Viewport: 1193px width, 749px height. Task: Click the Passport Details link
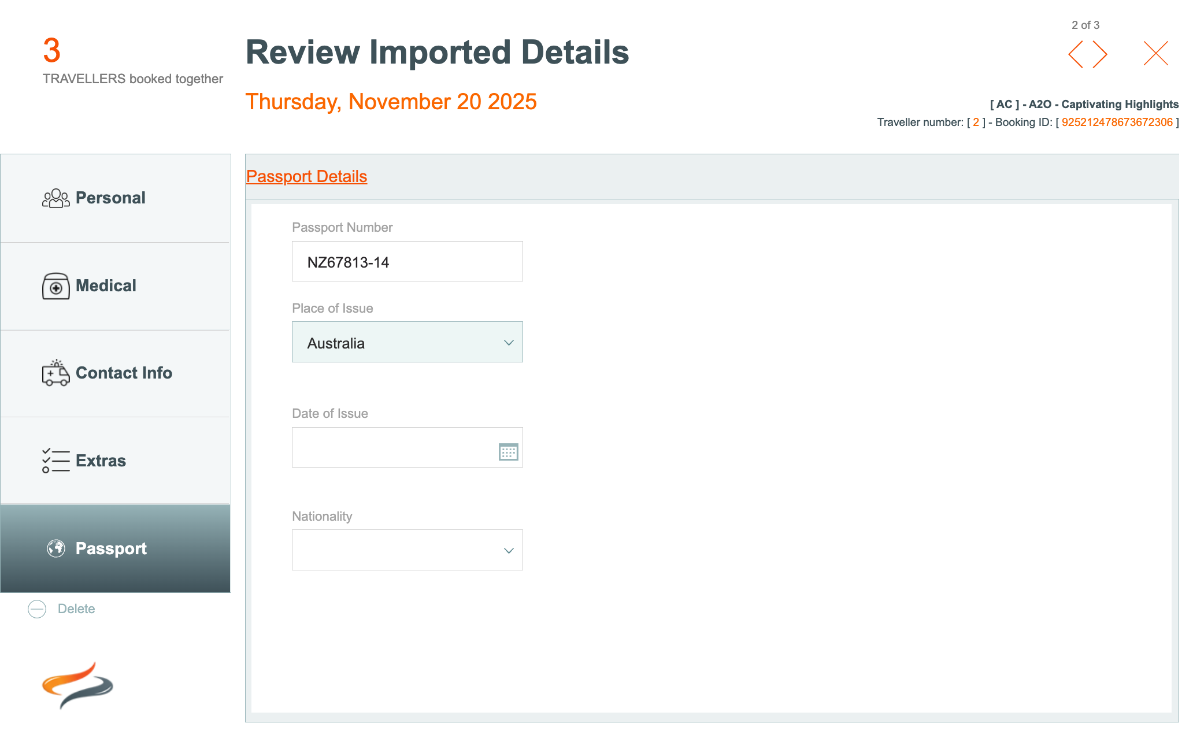coord(306,176)
